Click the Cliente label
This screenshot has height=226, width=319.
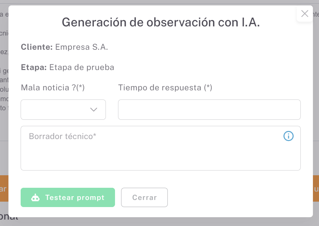[x=37, y=47]
